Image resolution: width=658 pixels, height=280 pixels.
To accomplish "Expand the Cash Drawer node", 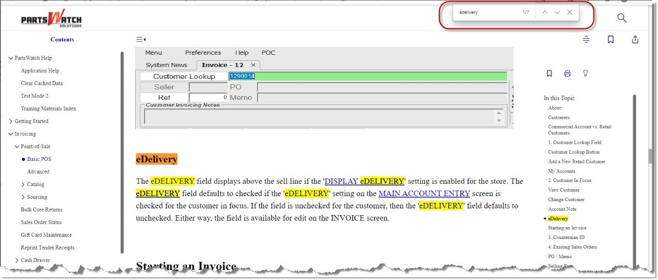I will pos(17,260).
